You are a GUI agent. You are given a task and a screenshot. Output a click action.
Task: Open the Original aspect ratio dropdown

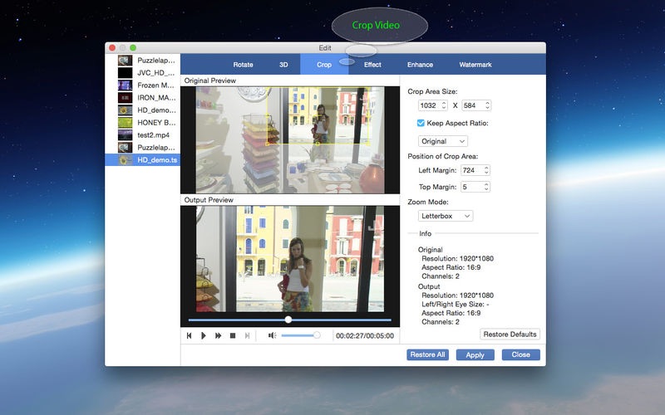(x=443, y=141)
